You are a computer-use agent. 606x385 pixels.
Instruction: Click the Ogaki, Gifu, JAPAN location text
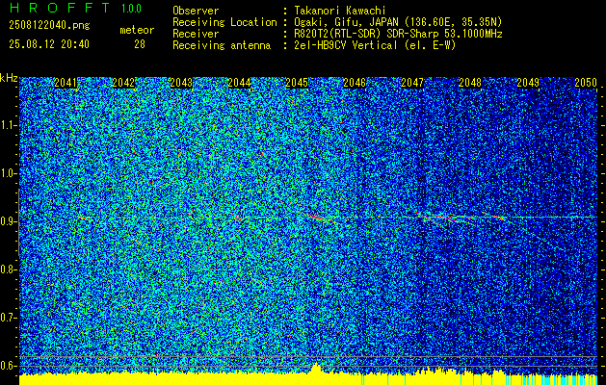point(398,22)
